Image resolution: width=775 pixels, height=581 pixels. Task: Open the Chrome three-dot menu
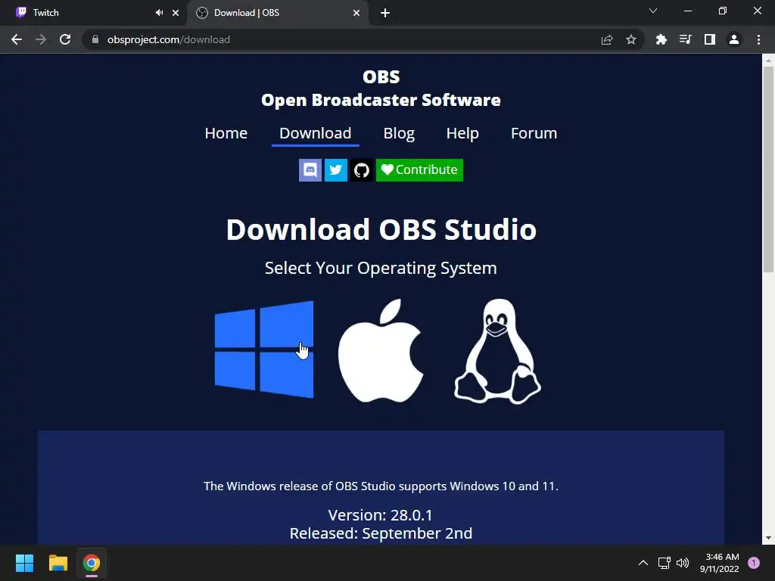coord(758,39)
